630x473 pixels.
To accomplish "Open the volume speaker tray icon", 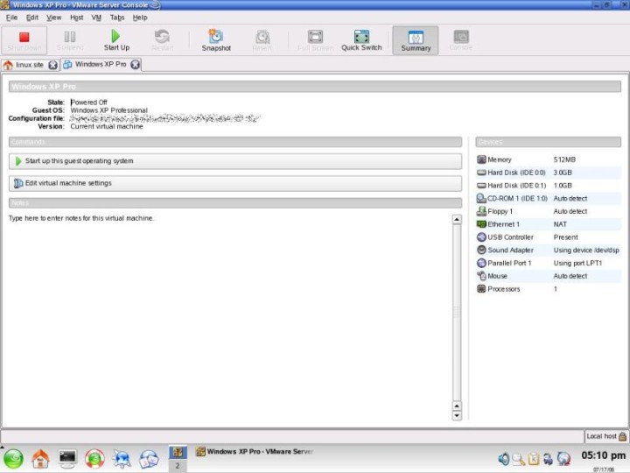I will coord(503,458).
